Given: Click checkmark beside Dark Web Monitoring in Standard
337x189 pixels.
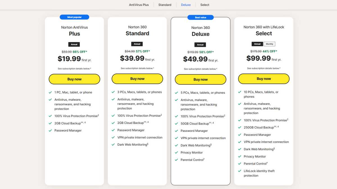Looking at the screenshot, I should (113, 145).
